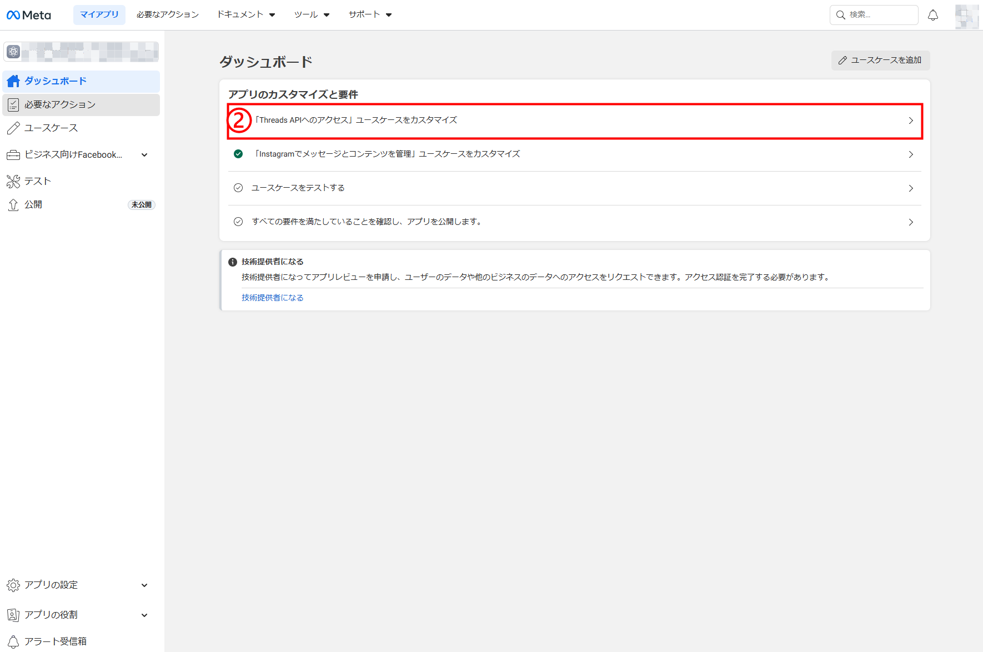Expand the サポート dropdown menu

(x=370, y=14)
